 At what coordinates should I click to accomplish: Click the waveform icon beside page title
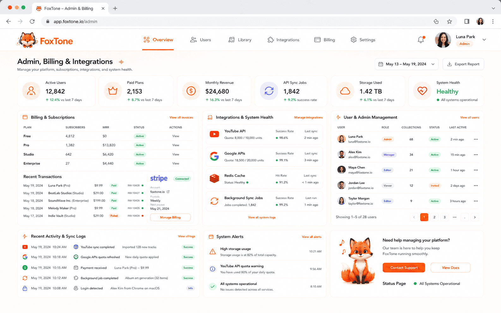[121, 62]
